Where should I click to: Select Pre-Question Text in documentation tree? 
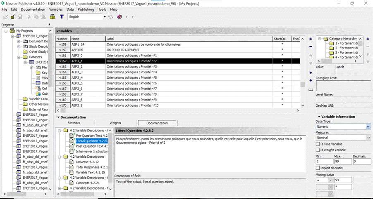tap(91, 136)
